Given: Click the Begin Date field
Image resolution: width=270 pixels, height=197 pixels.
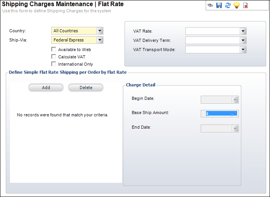Looking at the screenshot, I should [220, 100].
